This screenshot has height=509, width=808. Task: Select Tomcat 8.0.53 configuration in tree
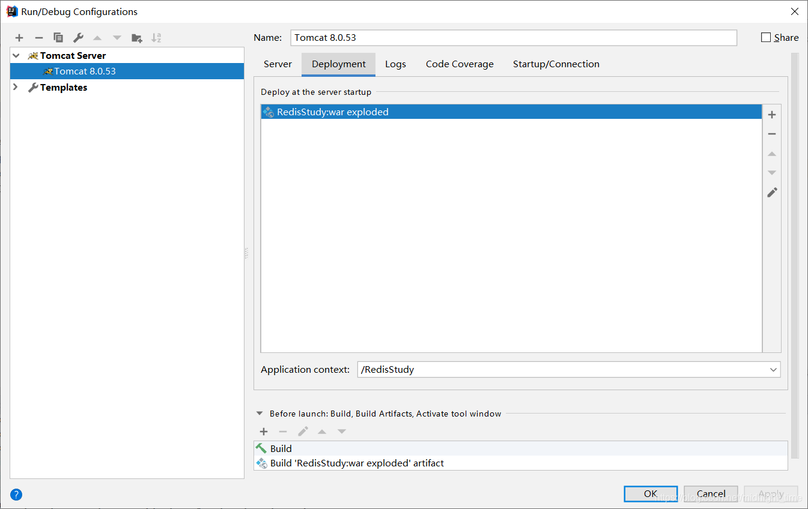(127, 71)
